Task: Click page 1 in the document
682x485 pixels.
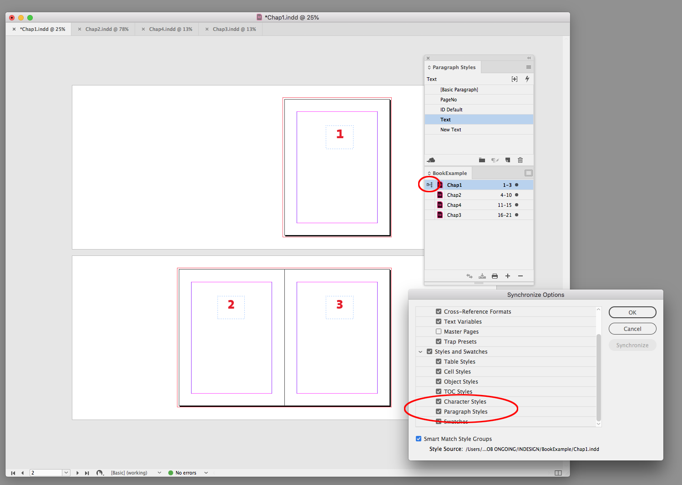Action: (x=337, y=167)
